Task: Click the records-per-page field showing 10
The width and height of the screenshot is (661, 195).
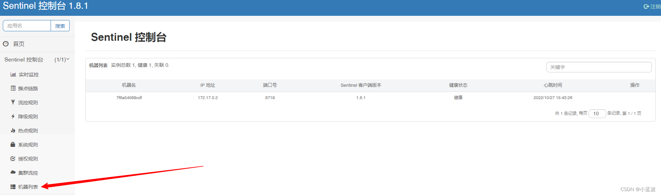Action: pyautogui.click(x=597, y=113)
